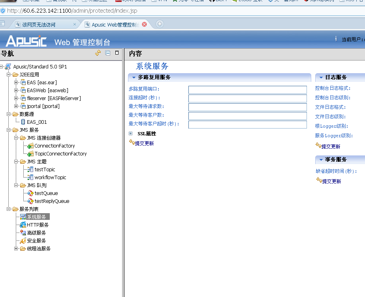Screen dimensions: 365x297
Task: Collapse the 多路复用服务 panel
Action: (134, 78)
